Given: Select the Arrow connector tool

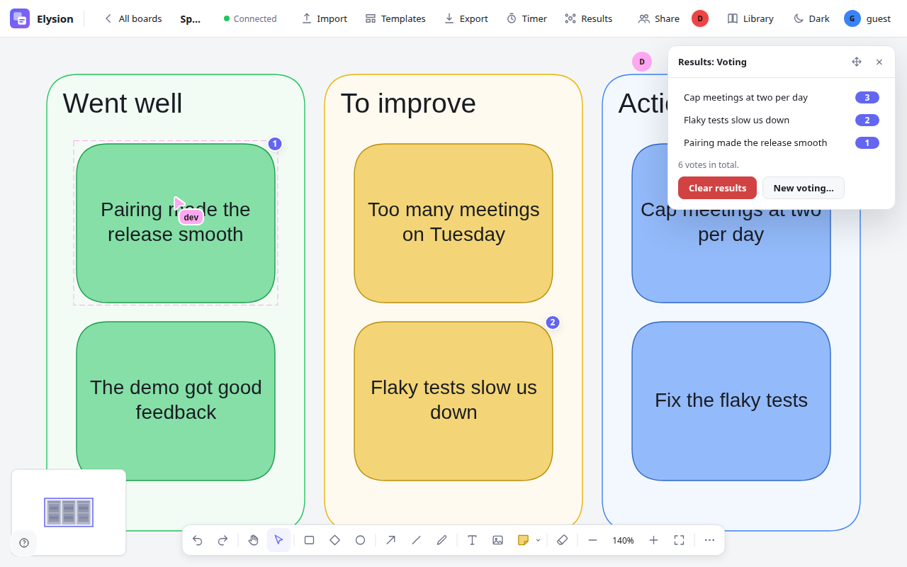Looking at the screenshot, I should [390, 540].
